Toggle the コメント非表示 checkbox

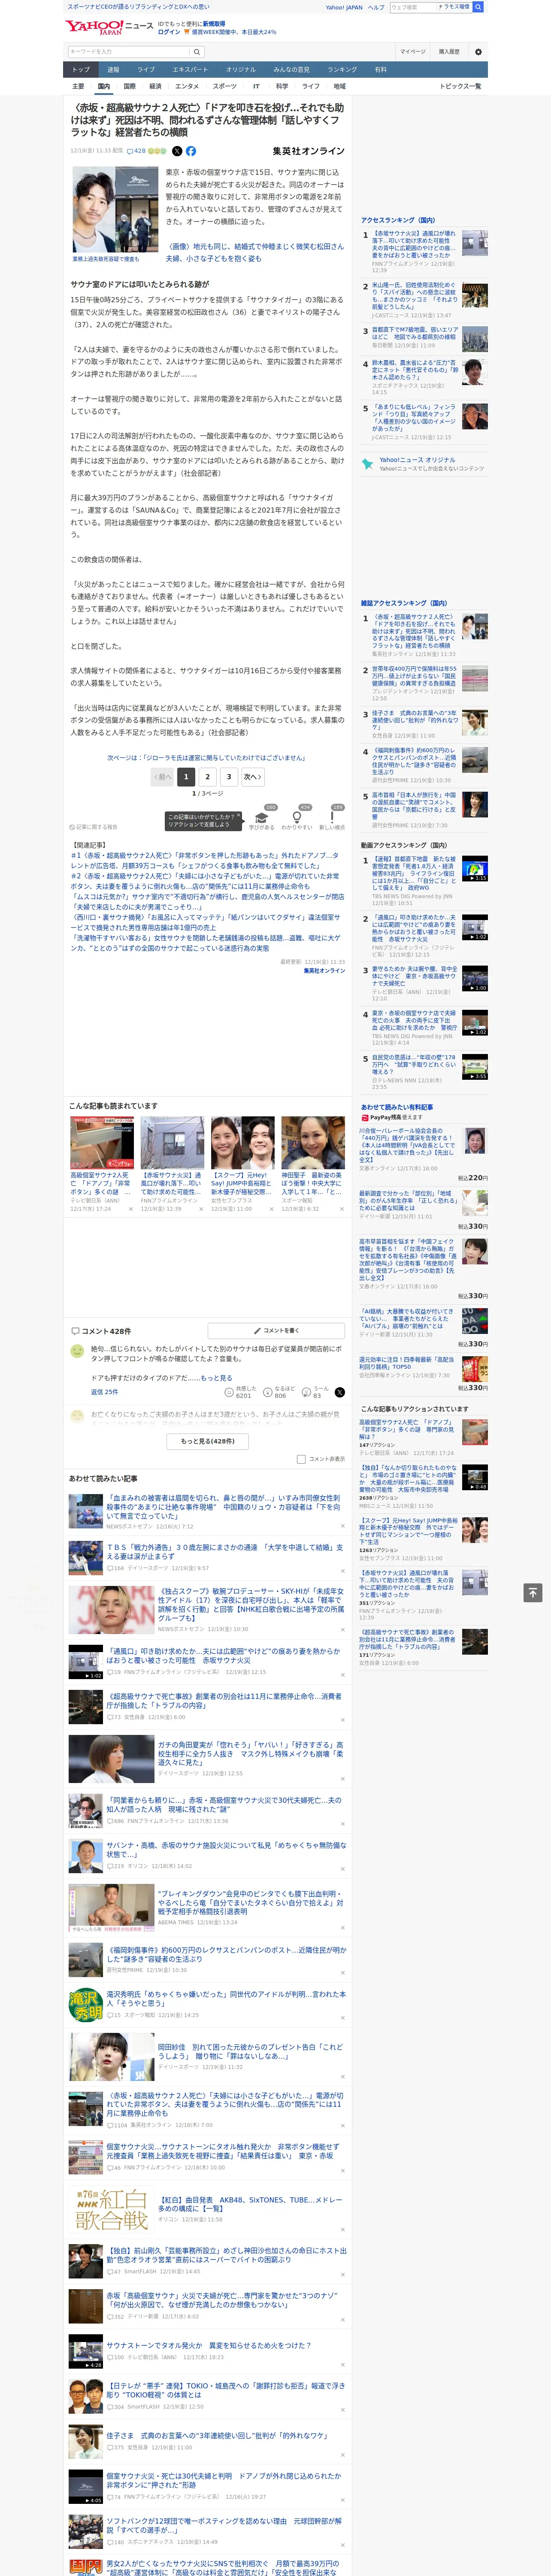(x=301, y=1459)
